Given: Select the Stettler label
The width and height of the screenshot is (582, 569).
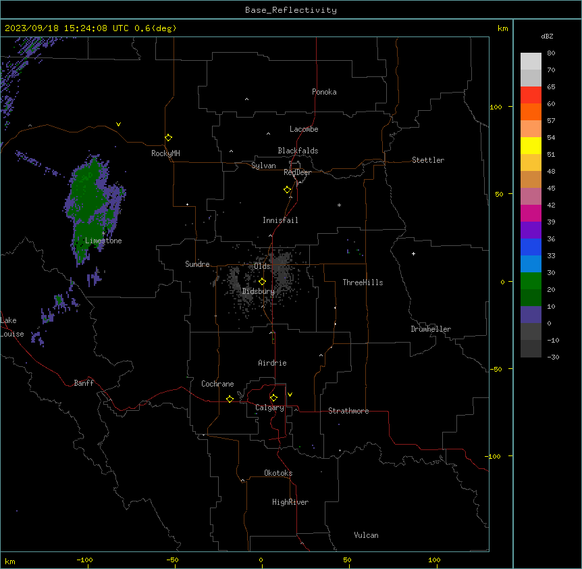Looking at the screenshot, I should pos(428,160).
